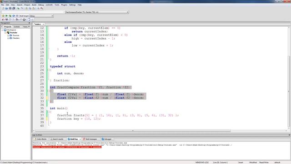Collapse code fold at line 36
291x164 pixels.
pyautogui.click(x=49, y=112)
